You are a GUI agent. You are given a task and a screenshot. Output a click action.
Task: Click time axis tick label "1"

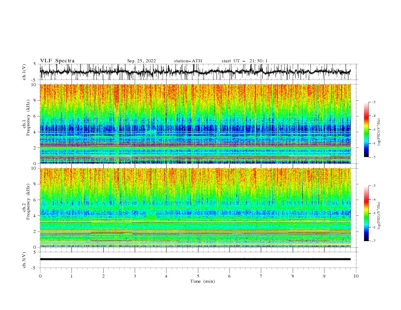tap(71, 276)
